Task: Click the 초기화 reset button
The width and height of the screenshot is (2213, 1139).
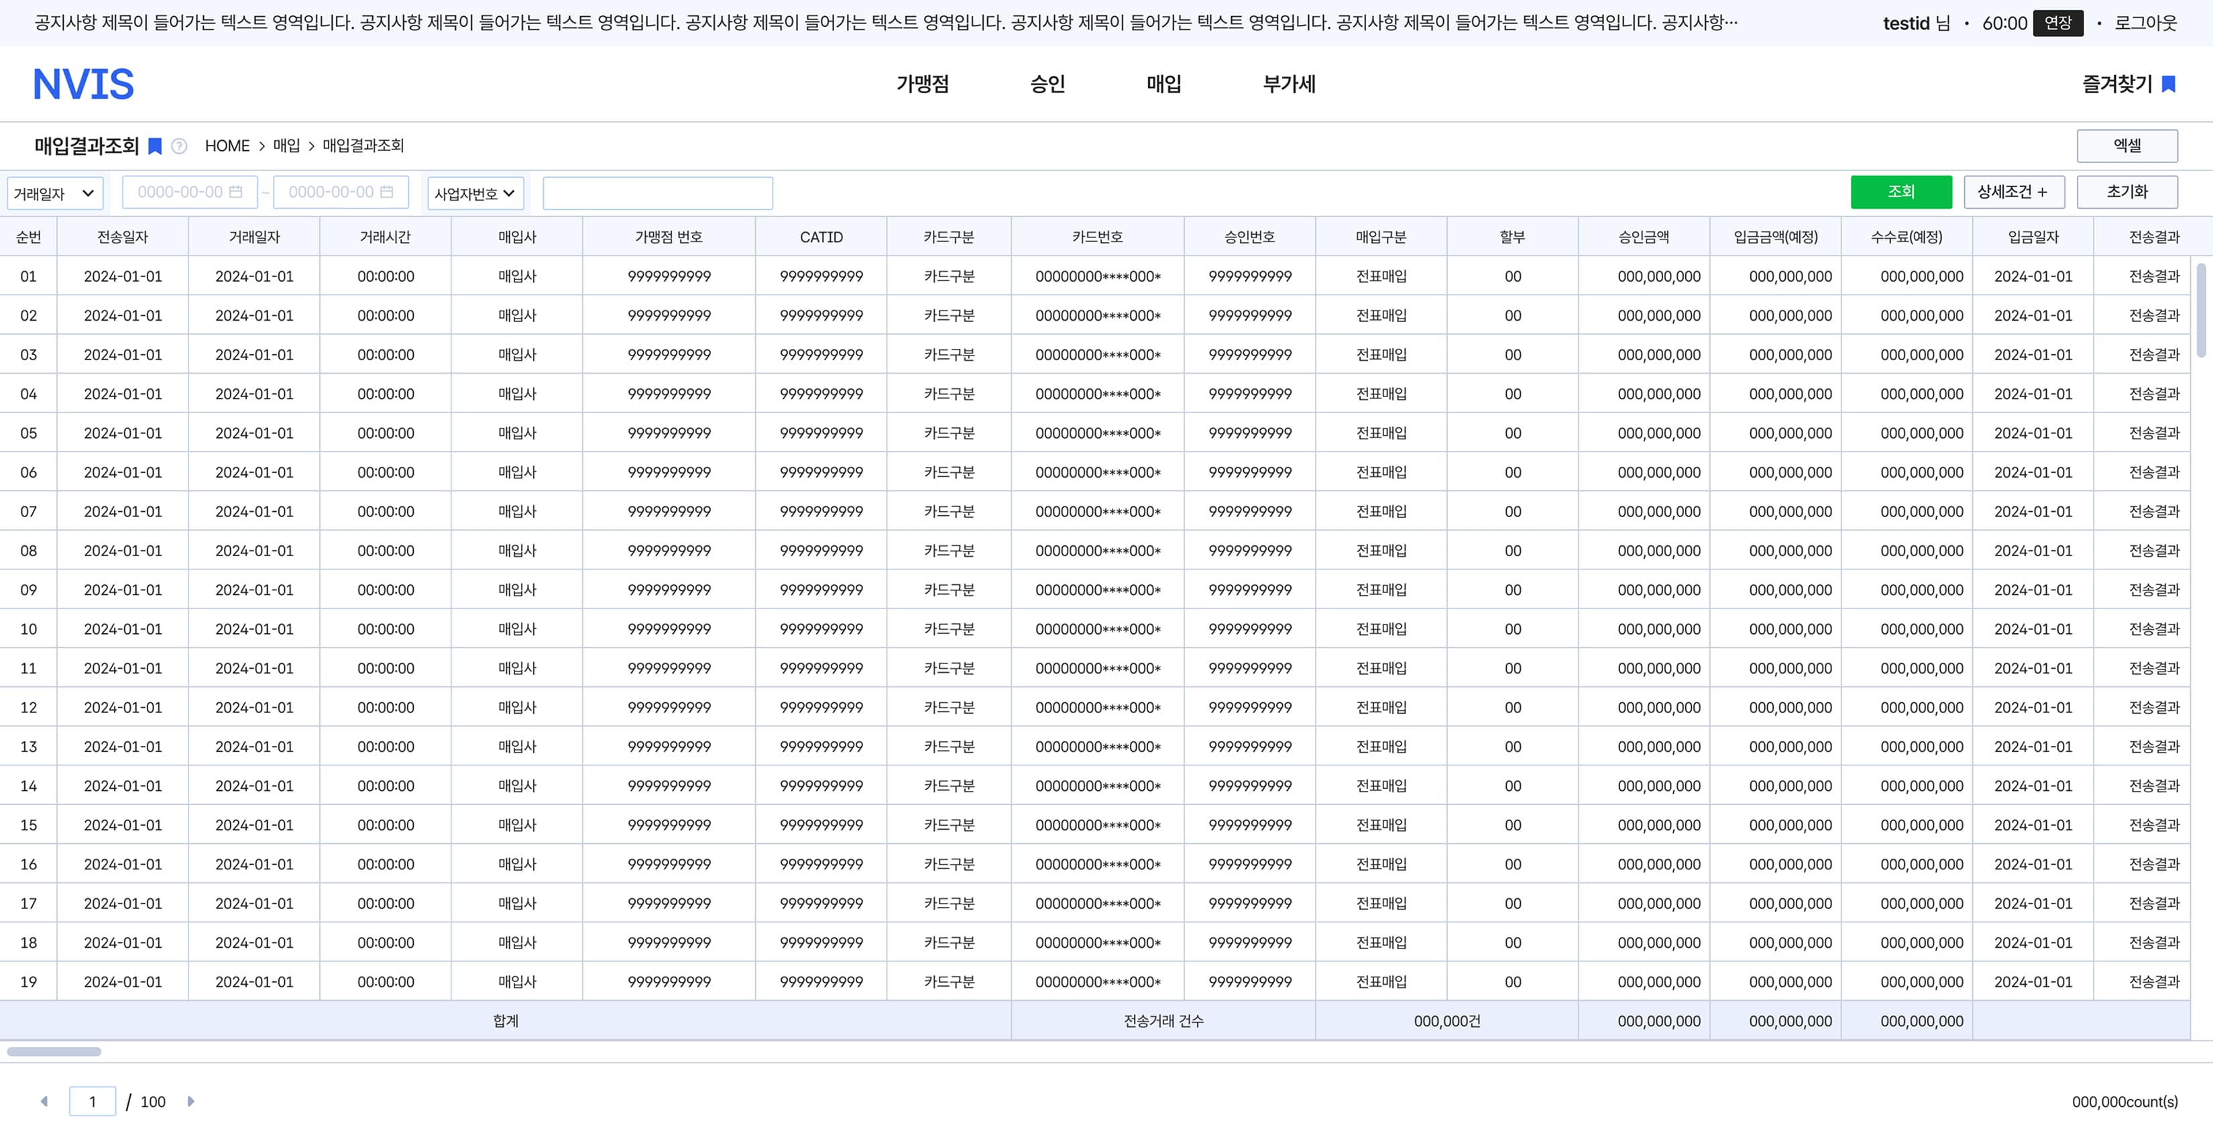Action: click(x=2127, y=192)
